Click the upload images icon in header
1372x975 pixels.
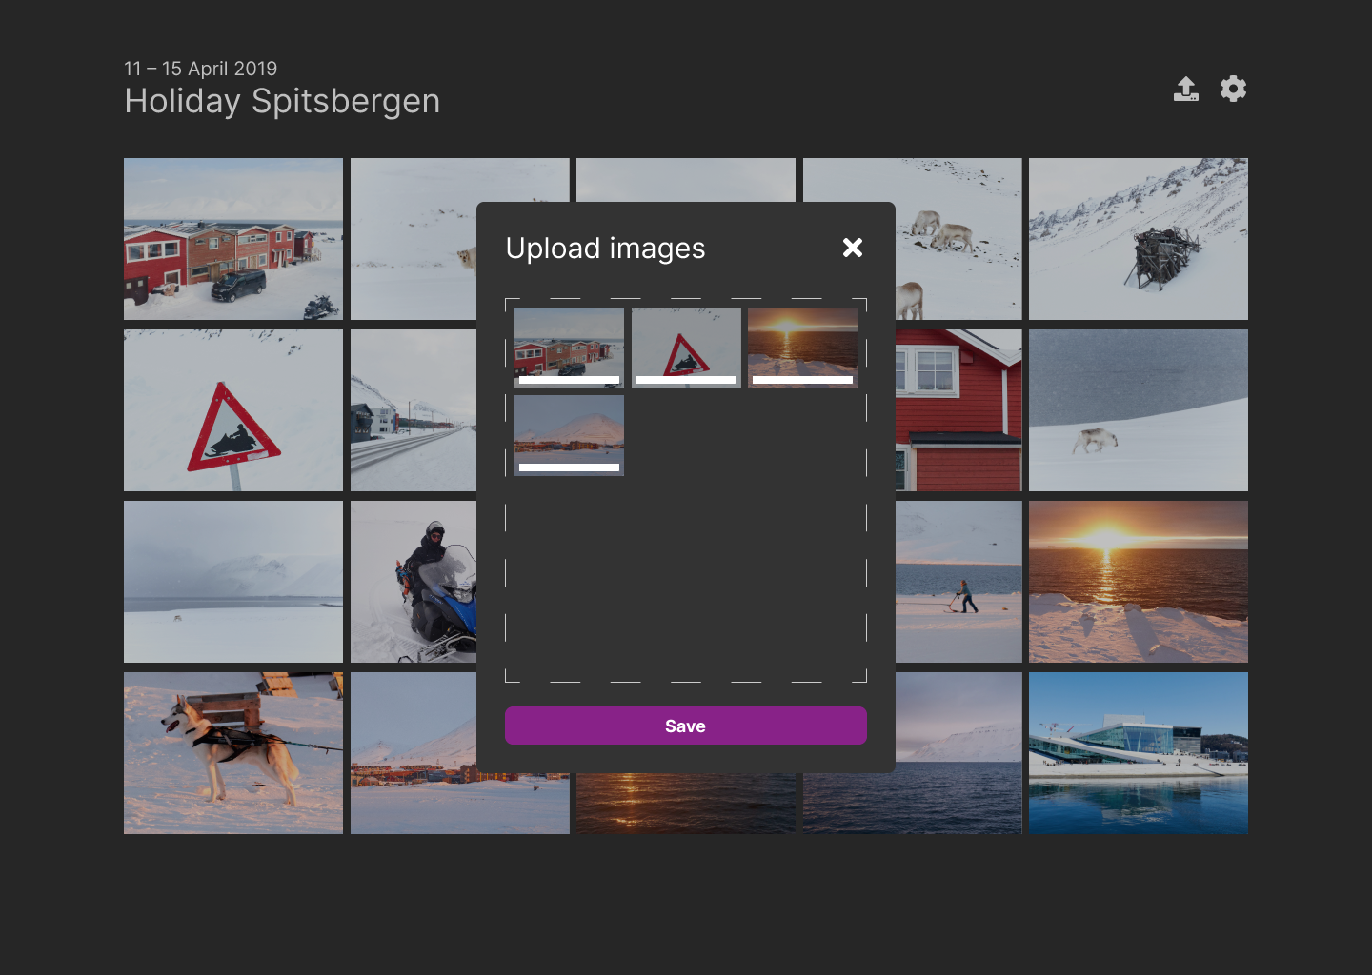pyautogui.click(x=1185, y=89)
